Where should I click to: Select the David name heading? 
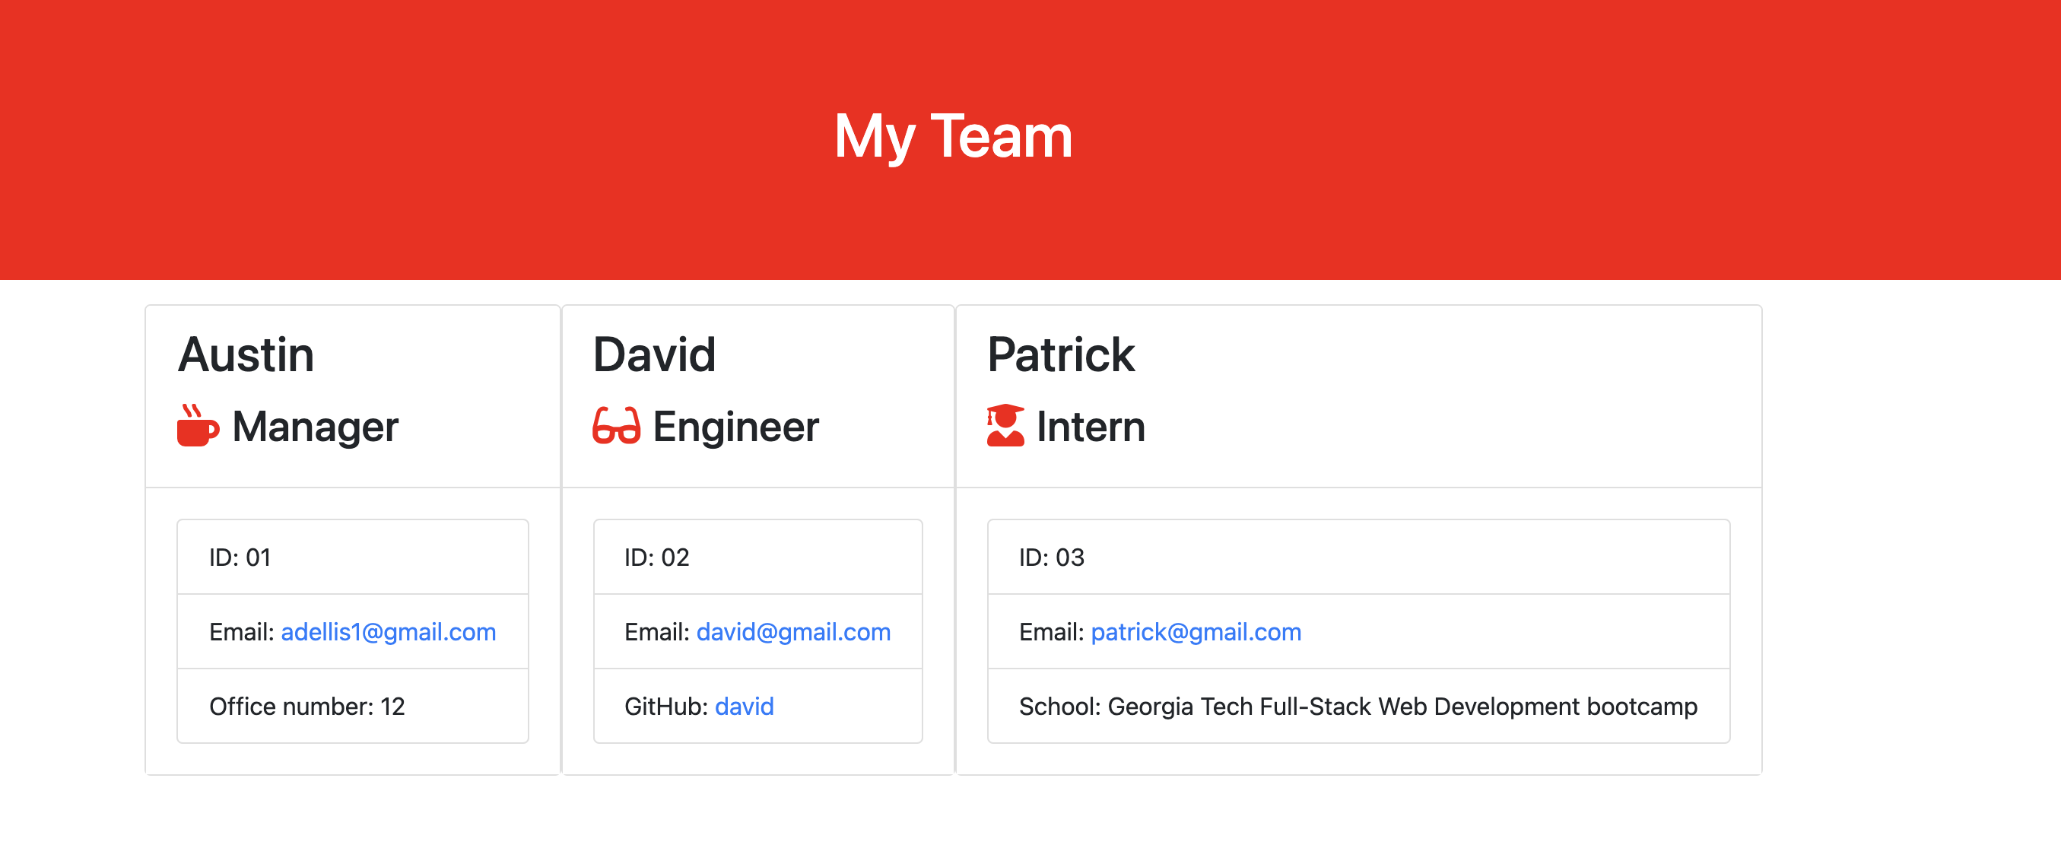(653, 354)
